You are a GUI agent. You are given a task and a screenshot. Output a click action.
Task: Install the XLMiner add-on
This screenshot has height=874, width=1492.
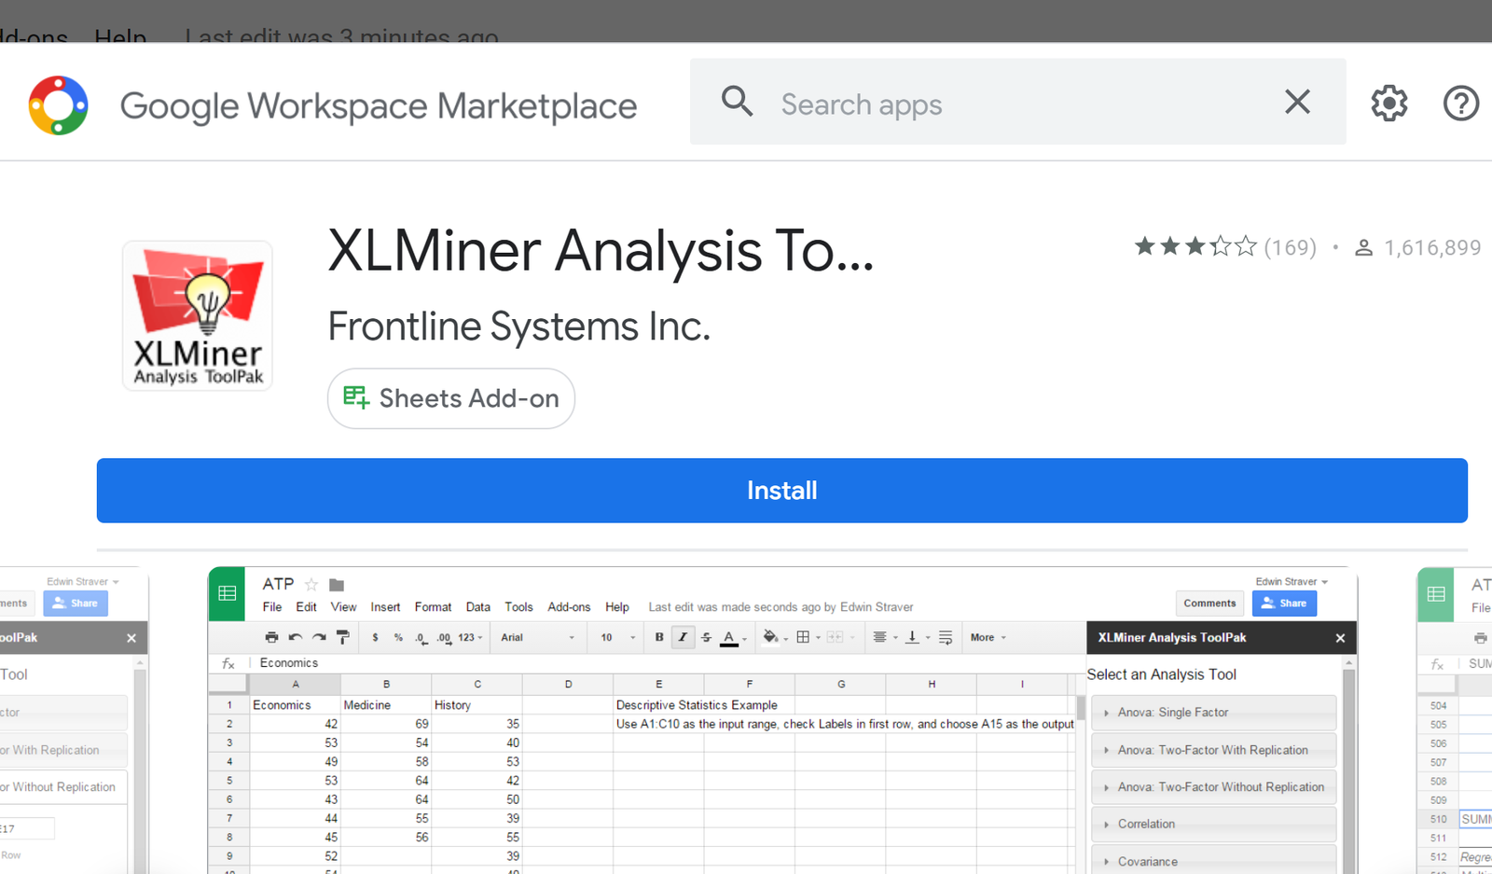(x=781, y=491)
